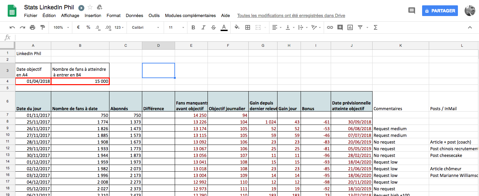The width and height of the screenshot is (479, 196).
Task: Insert a comment from toolbar
Action: point(340,27)
